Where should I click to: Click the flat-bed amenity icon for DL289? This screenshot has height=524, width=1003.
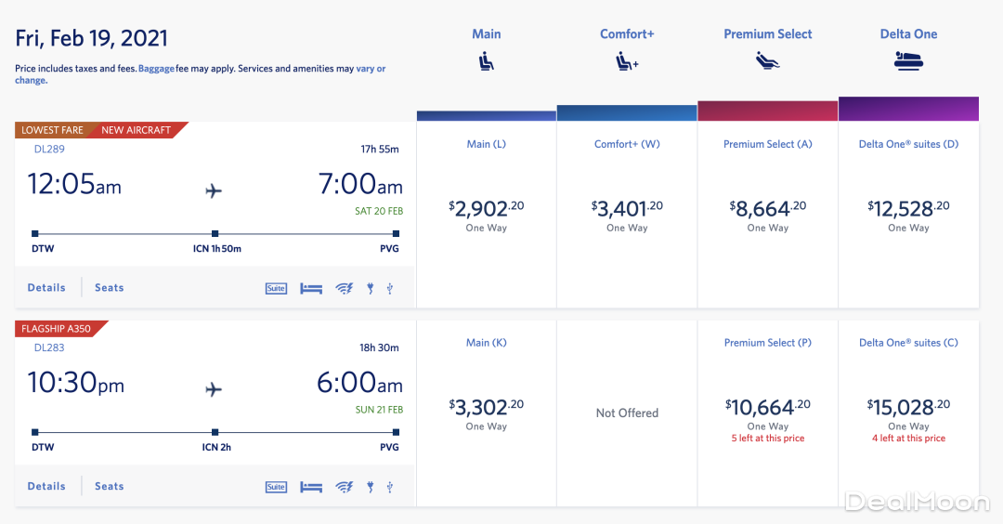[311, 288]
